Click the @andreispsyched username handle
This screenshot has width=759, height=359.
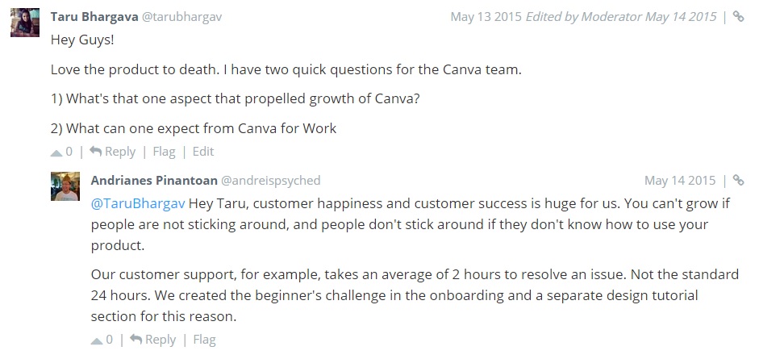[x=270, y=181]
